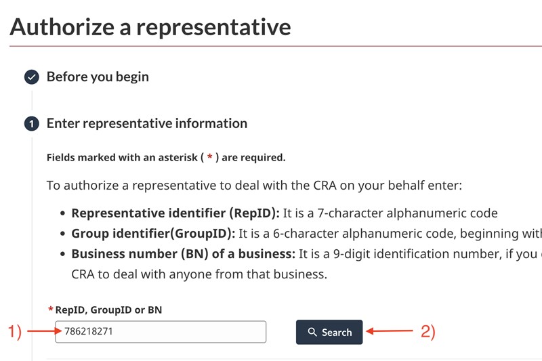Click the "1)" annotation label
The image size is (542, 361).
(15, 332)
